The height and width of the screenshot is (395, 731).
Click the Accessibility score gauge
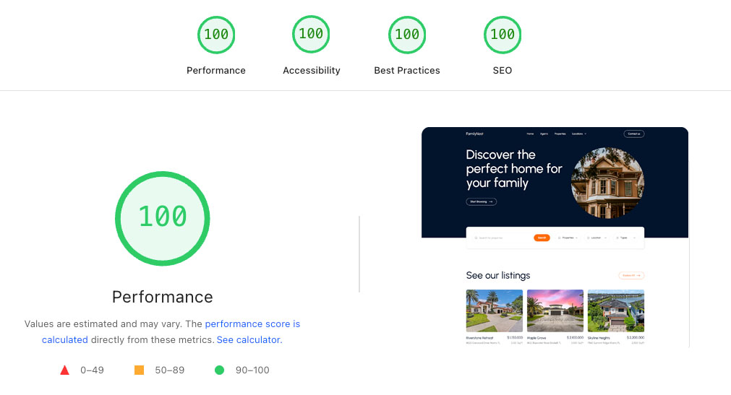tap(311, 35)
